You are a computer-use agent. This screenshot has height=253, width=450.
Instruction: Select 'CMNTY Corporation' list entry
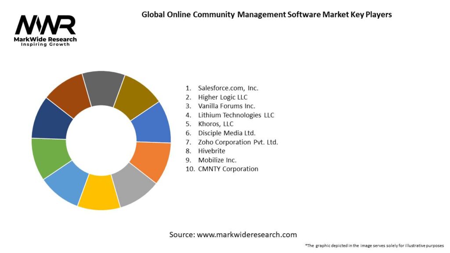[228, 169]
